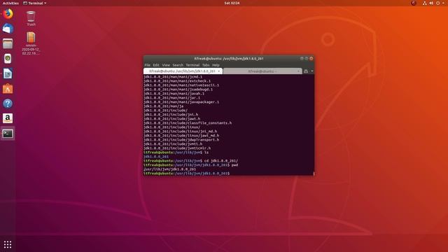Click the network status icon in top bar
Image resolution: width=448 pixels, height=252 pixels.
click(425, 3)
